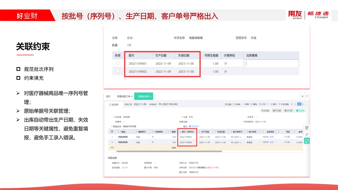
Task: Sort by 批号 (序列号) column header
Action: point(188,132)
